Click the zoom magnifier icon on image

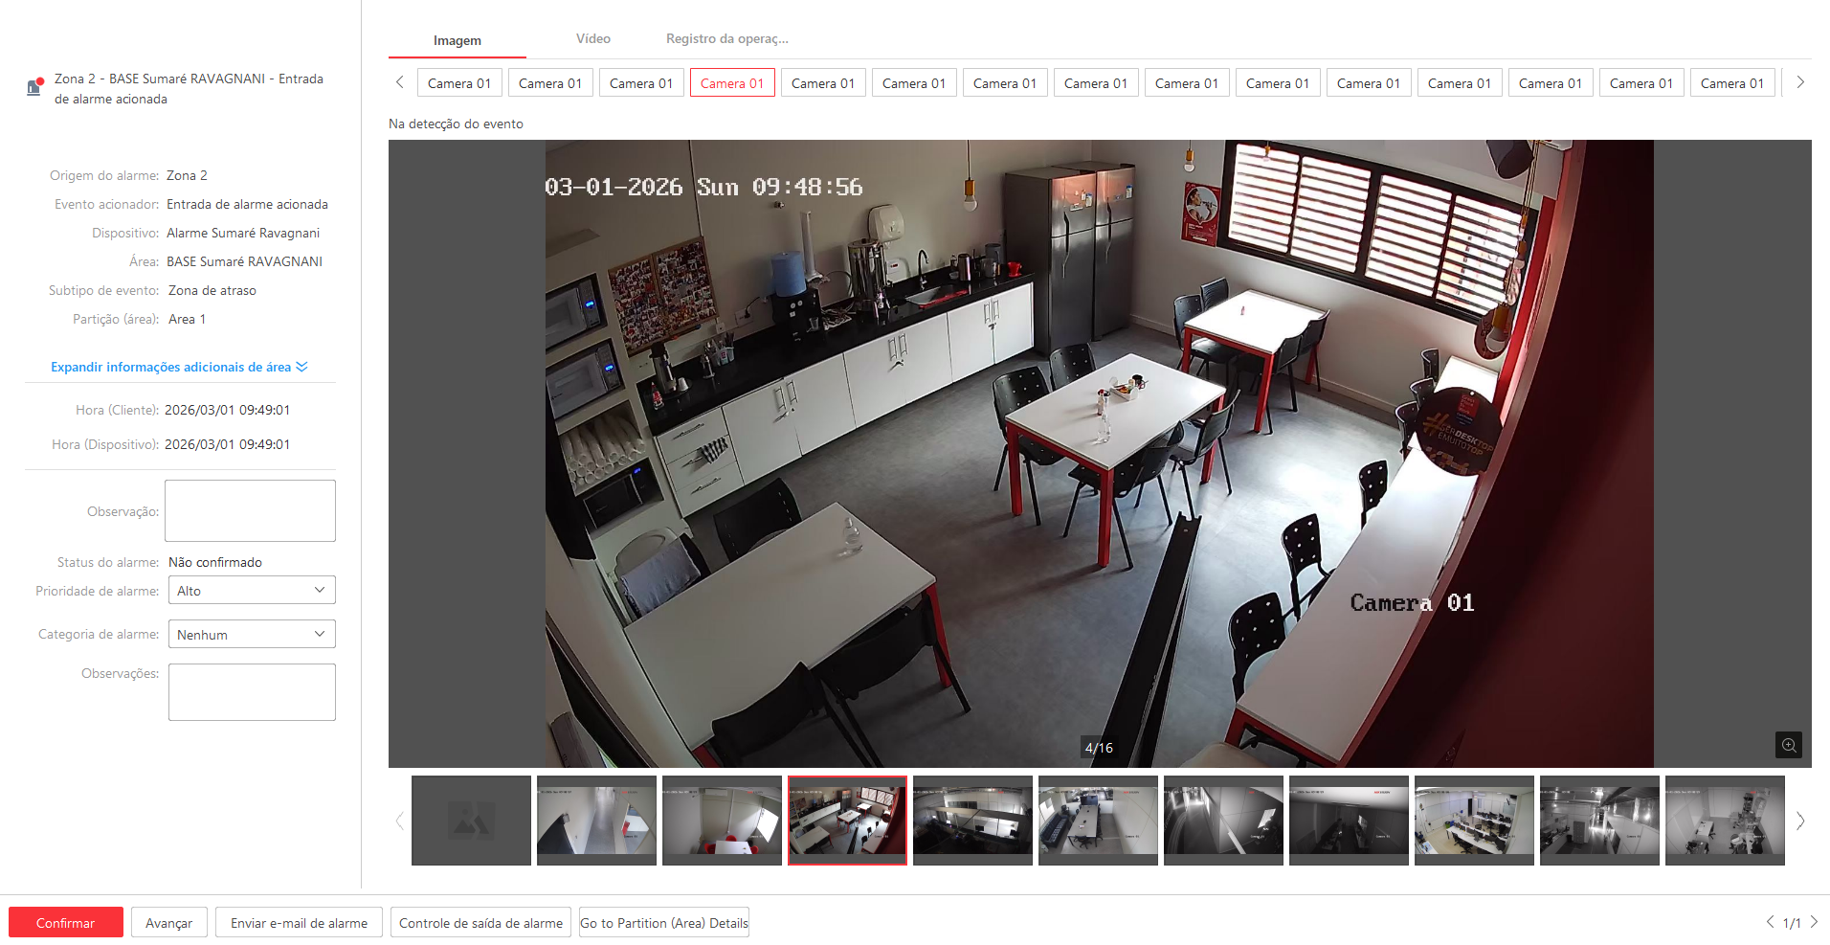(1788, 745)
